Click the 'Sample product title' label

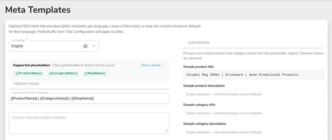(x=198, y=67)
